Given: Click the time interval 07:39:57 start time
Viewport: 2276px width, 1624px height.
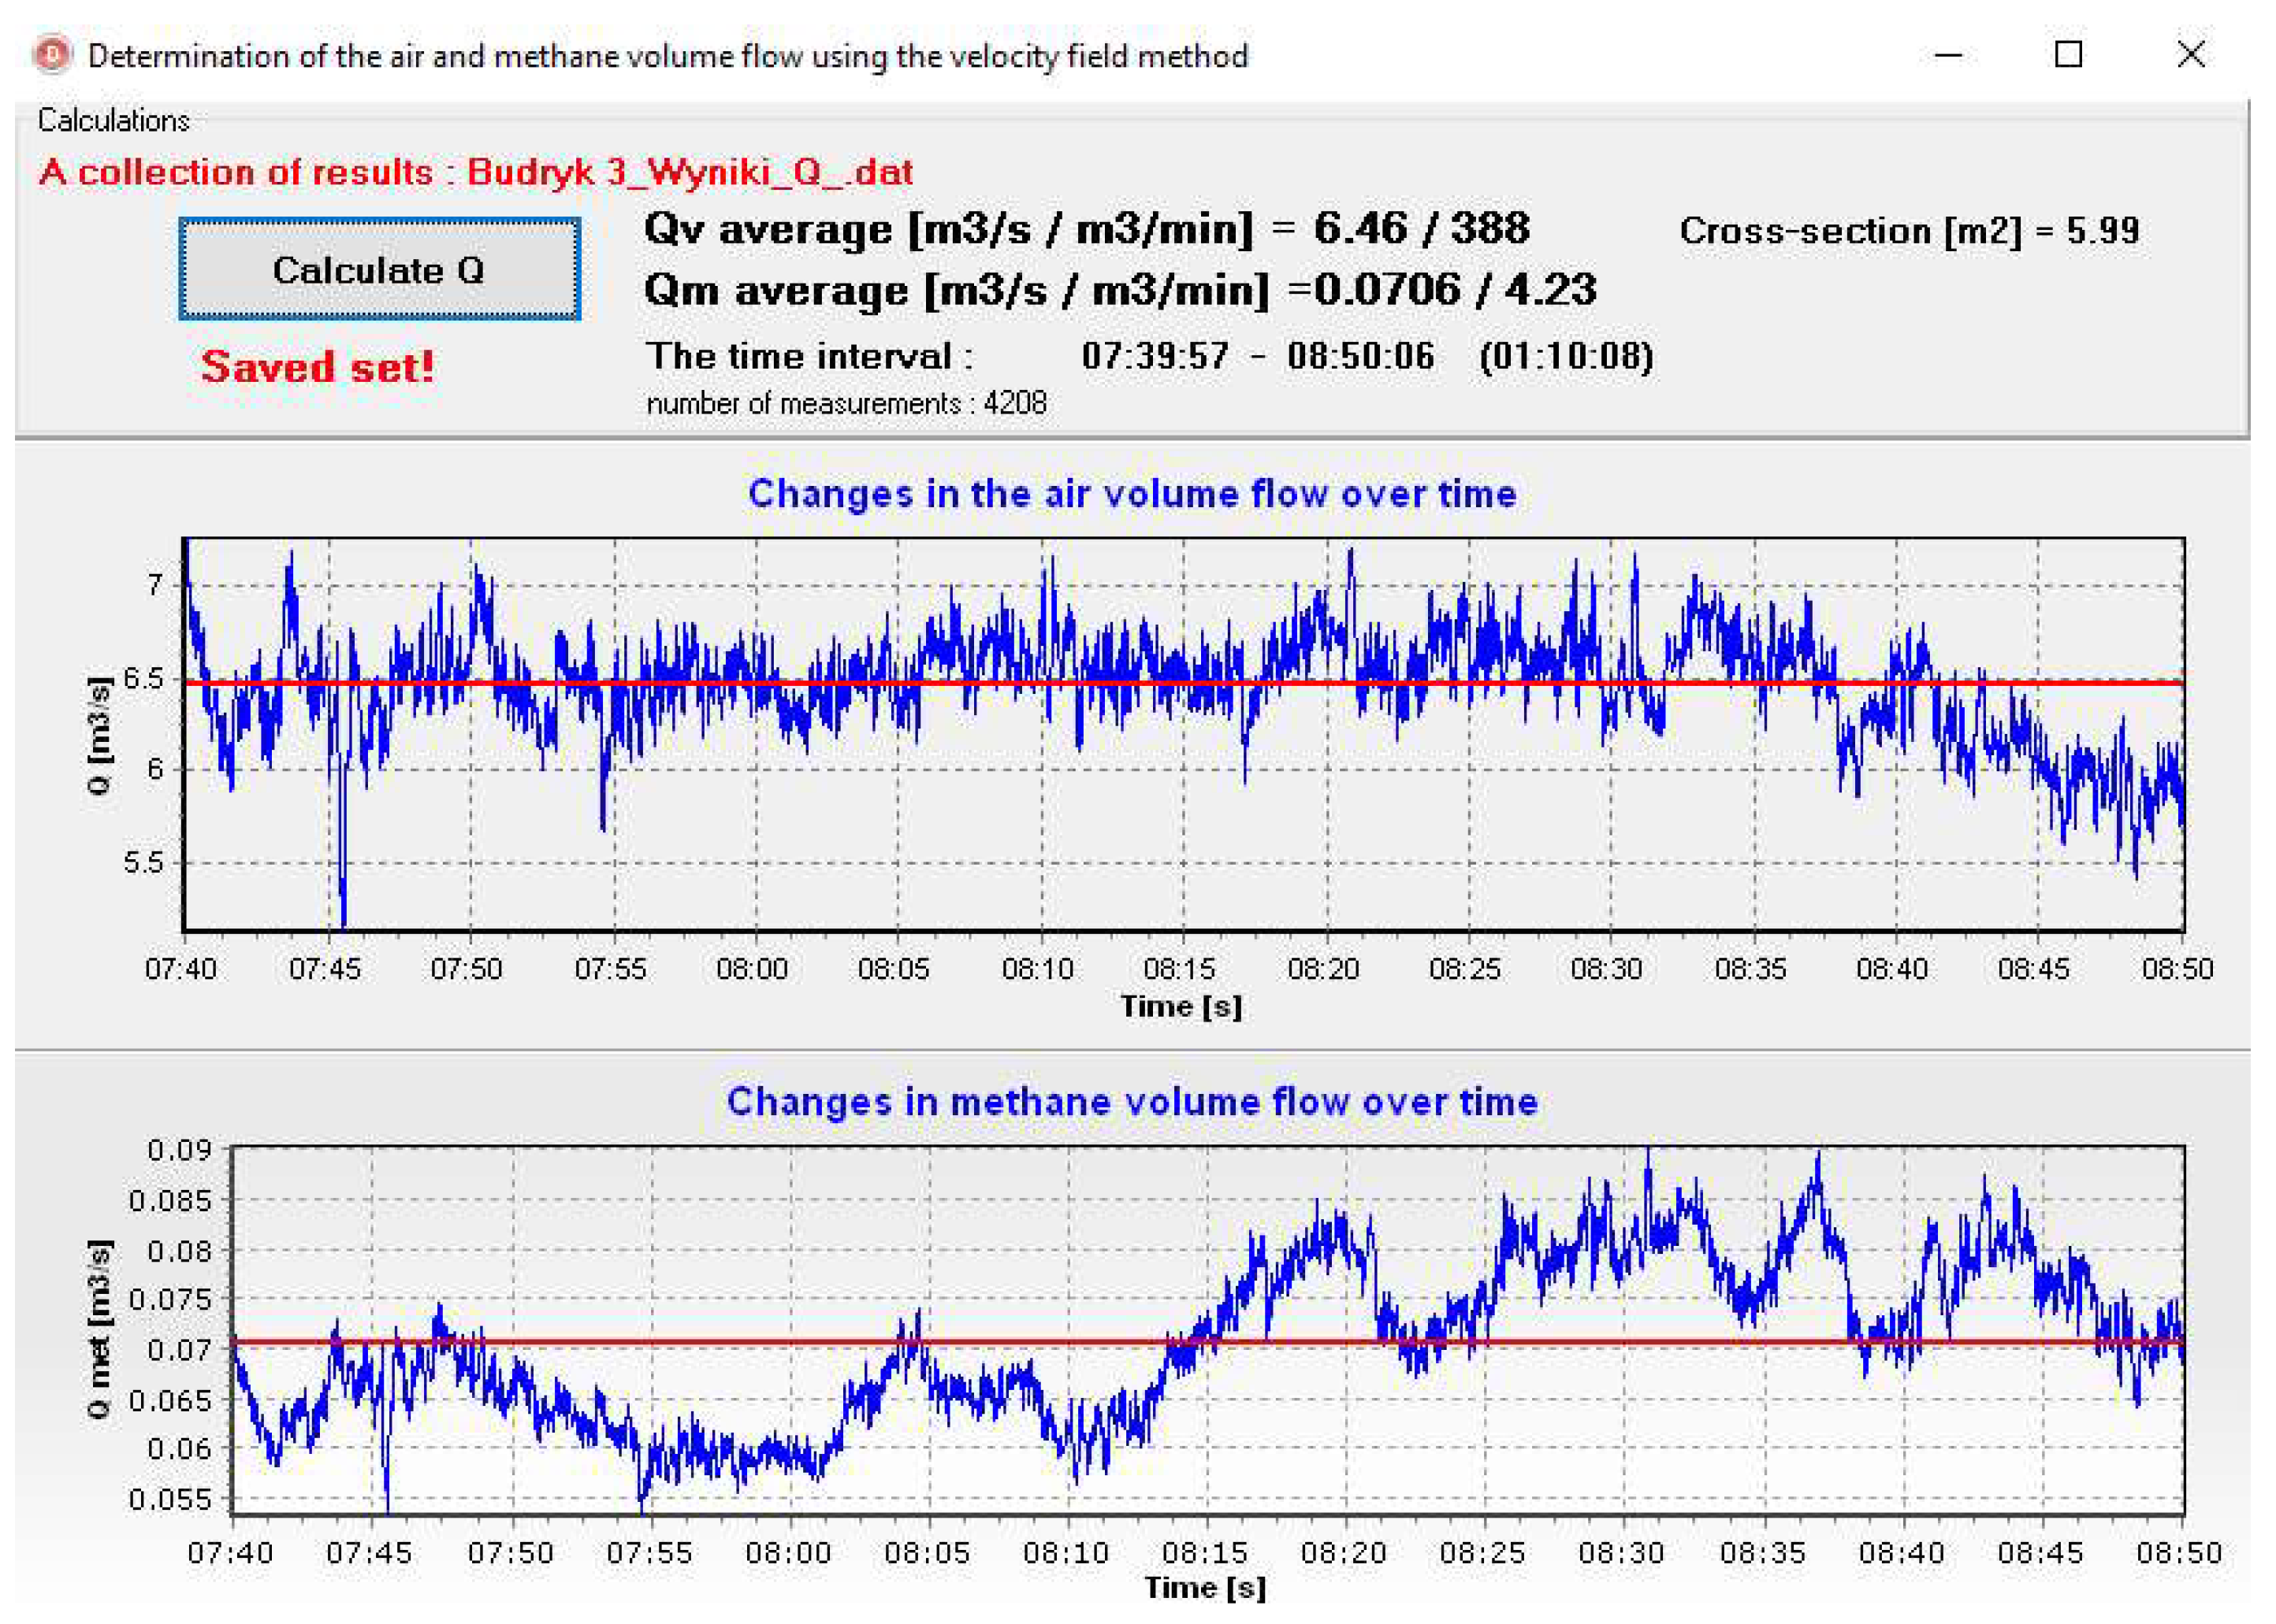Looking at the screenshot, I should (x=1155, y=356).
